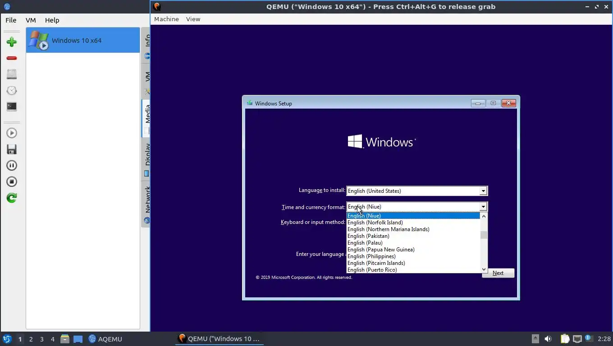This screenshot has height=346, width=613.
Task: Click the clock snapshots icon in AQEMU toolbar
Action: [12, 91]
